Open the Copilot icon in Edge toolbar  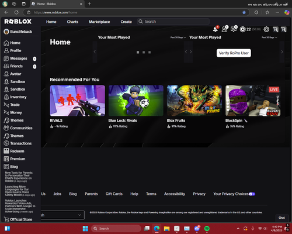coord(287,12)
